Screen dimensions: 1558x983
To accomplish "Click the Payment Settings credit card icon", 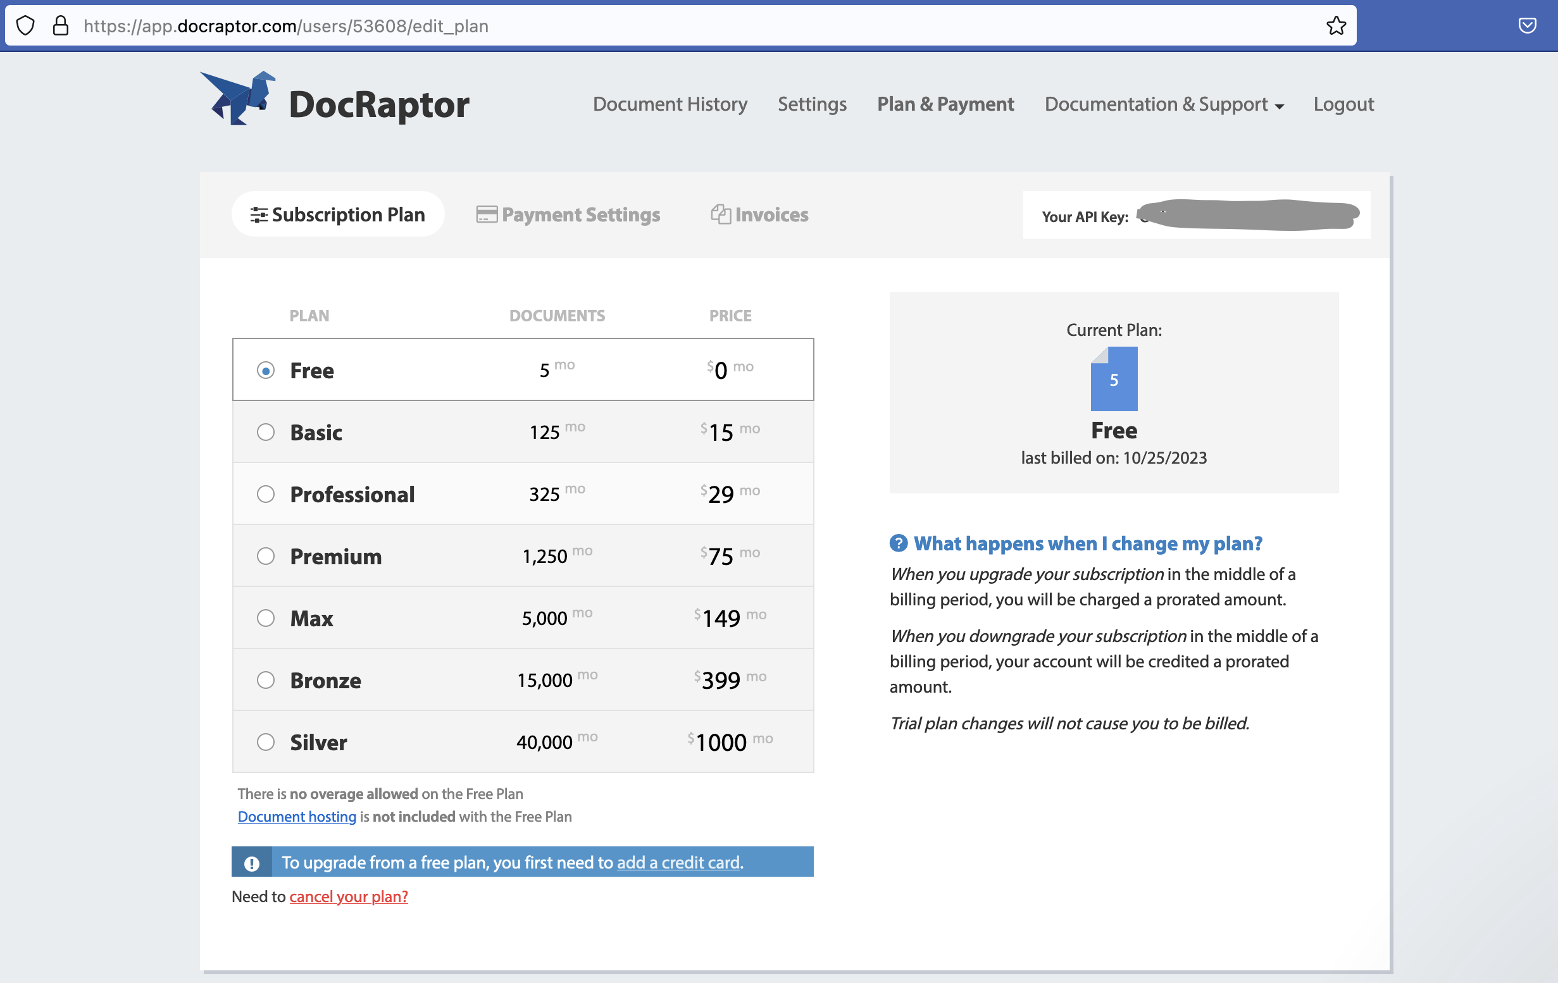I will pos(487,214).
